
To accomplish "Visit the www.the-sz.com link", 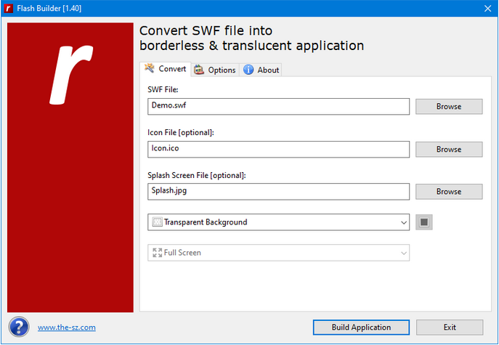I will pyautogui.click(x=67, y=327).
